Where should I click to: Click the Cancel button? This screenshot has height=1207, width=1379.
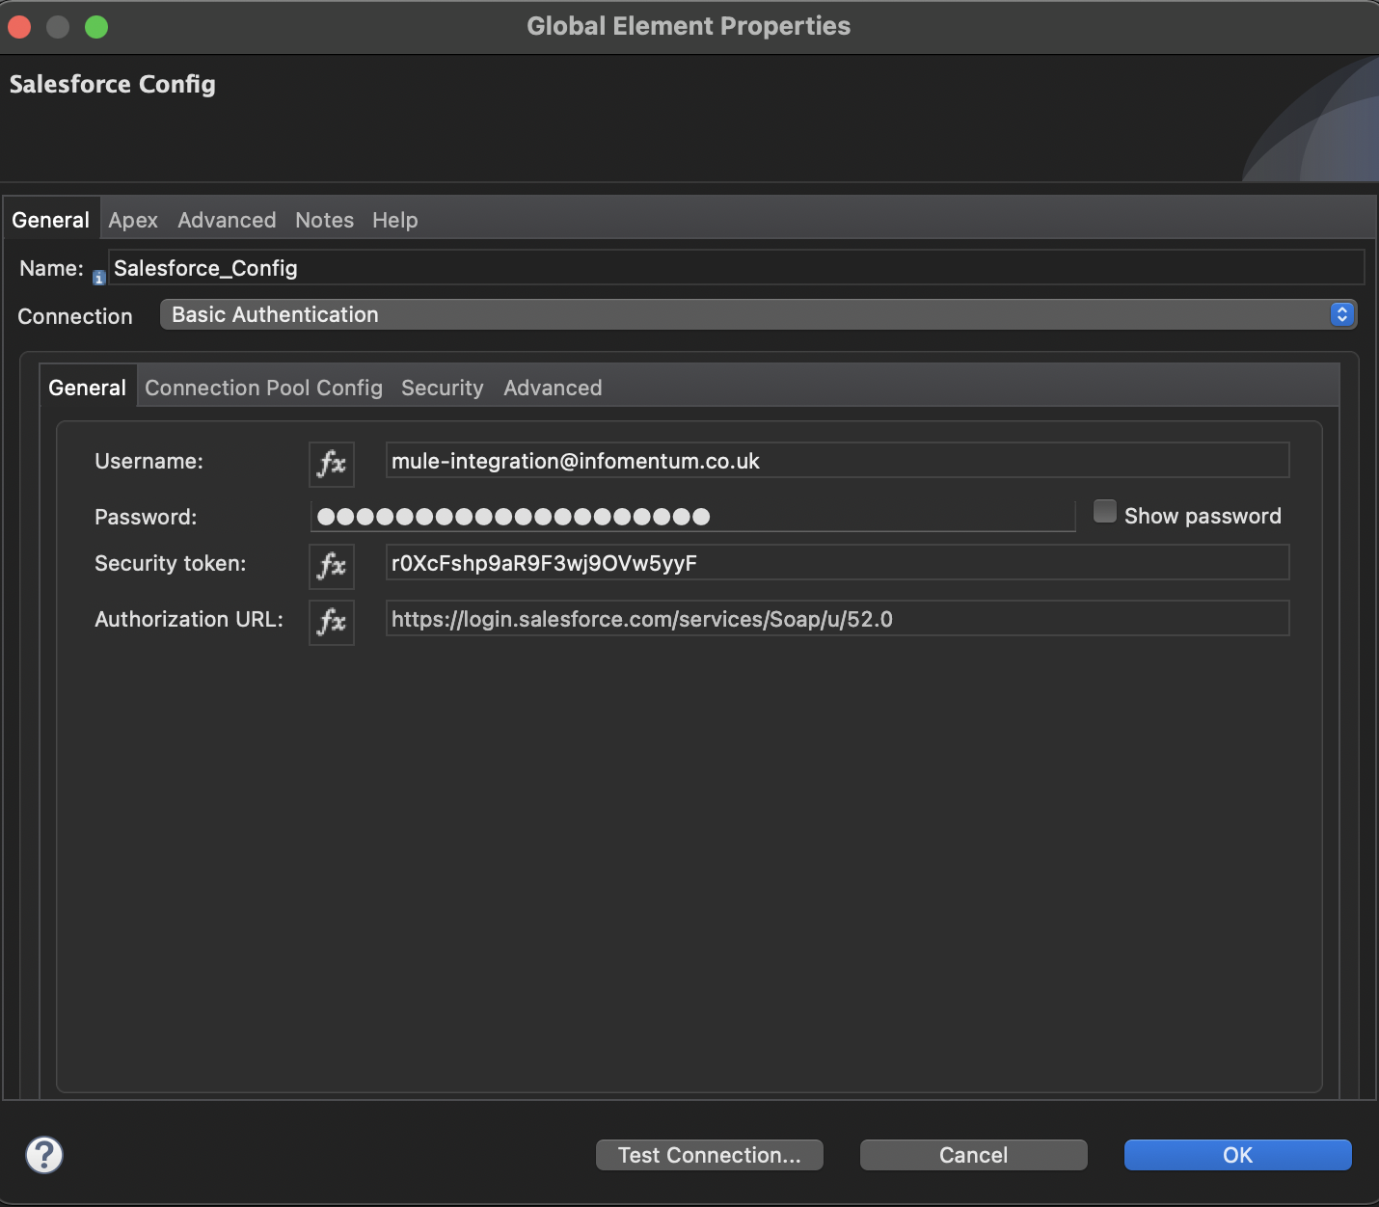[974, 1155]
